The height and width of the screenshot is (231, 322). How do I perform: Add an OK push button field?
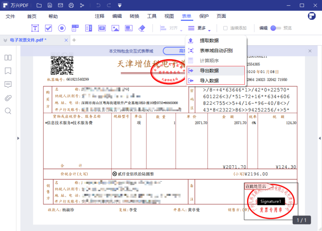102,28
